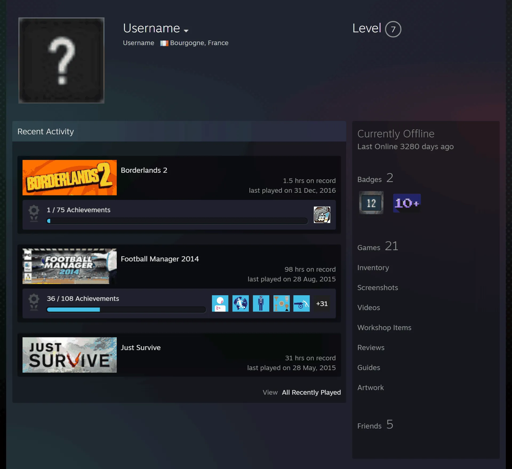Click Last Online 3280 days ago text
Viewport: 512px width, 469px height.
(405, 147)
